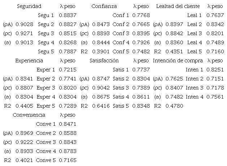Click the Intención de compra heading
This screenshot has width=227, height=166.
(x=178, y=61)
